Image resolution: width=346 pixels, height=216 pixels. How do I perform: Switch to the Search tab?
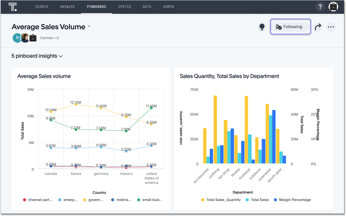click(x=42, y=7)
